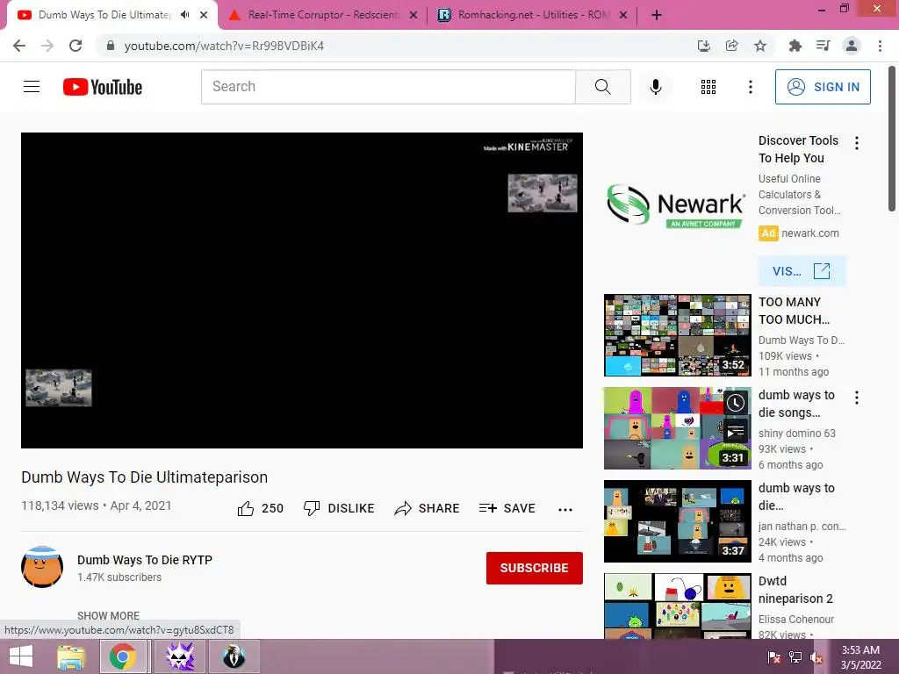Open Chrome three-dot menu

pyautogui.click(x=880, y=46)
